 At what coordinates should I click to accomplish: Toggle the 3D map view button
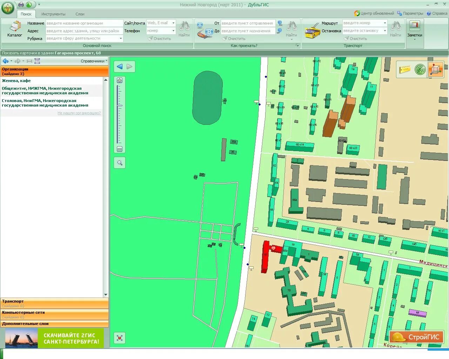(436, 69)
